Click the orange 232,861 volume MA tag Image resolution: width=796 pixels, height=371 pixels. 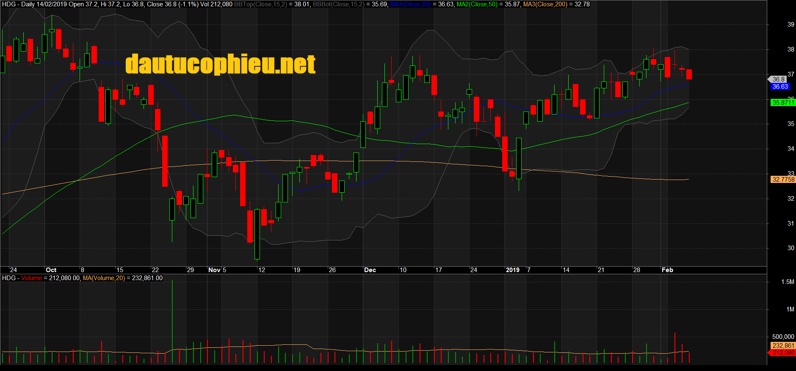[x=783, y=346]
